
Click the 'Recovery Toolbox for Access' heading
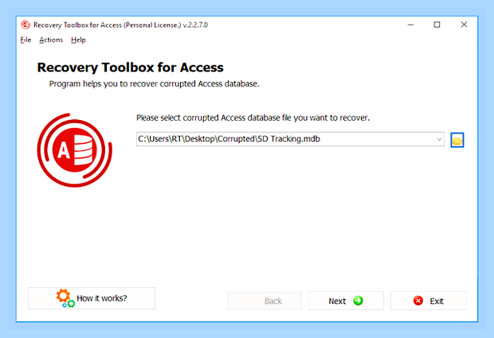[x=131, y=68]
